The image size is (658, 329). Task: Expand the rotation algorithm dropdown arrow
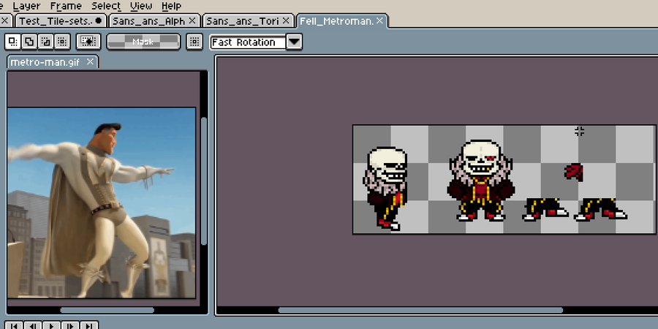[294, 42]
